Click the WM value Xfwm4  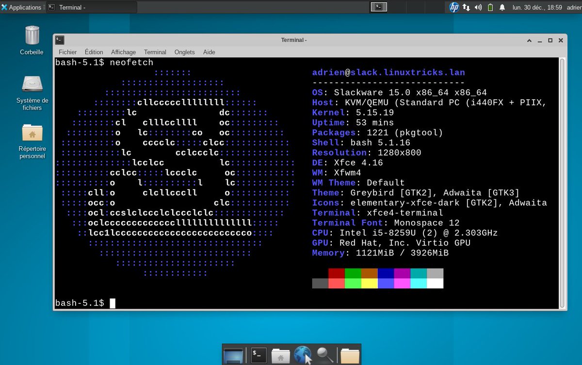[348, 173]
